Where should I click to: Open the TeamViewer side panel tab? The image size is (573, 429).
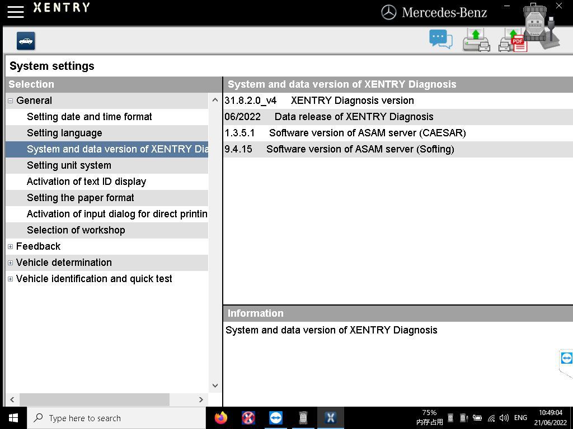566,358
